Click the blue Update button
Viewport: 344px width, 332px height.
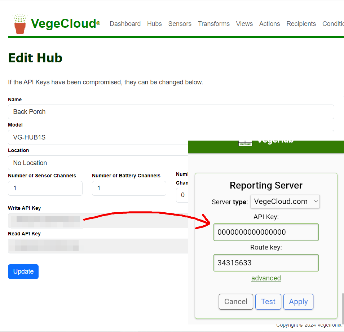(23, 271)
